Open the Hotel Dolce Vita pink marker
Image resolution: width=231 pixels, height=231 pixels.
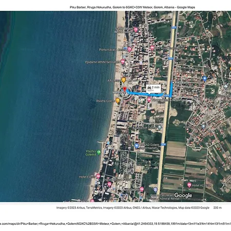109,184
